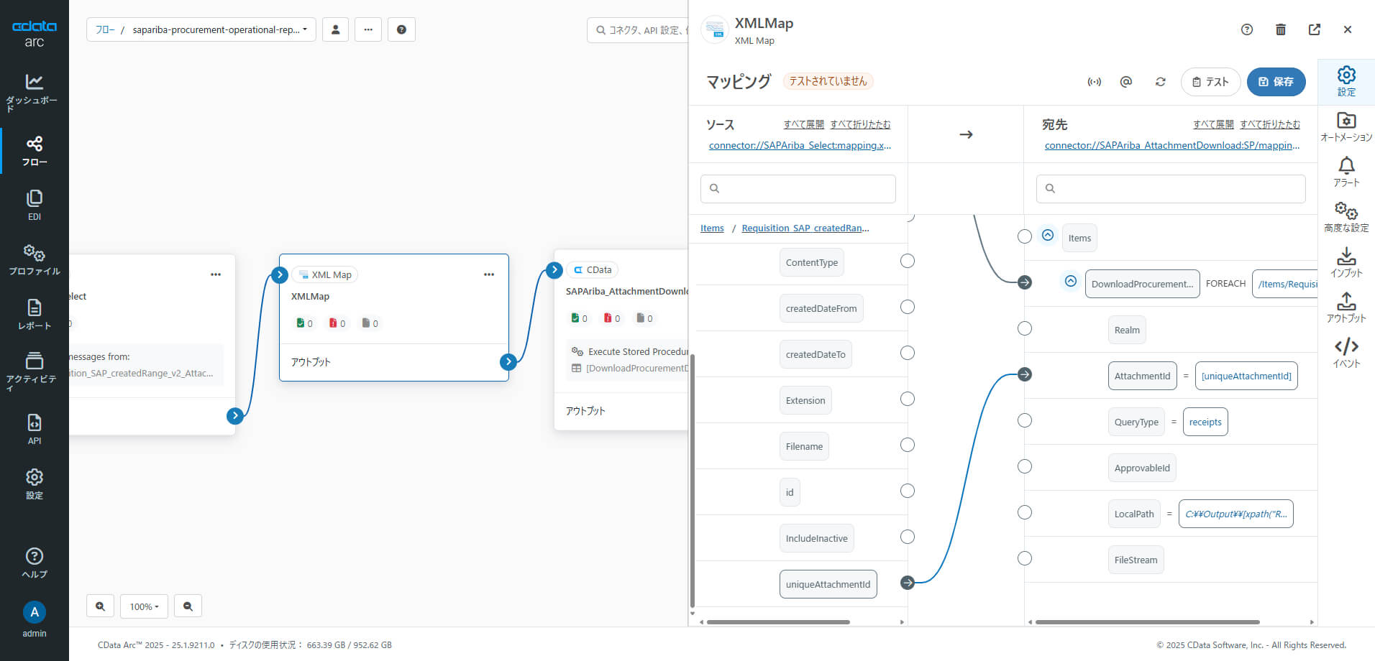The height and width of the screenshot is (661, 1375).
Task: Select the Extension source connection point
Action: pos(908,399)
